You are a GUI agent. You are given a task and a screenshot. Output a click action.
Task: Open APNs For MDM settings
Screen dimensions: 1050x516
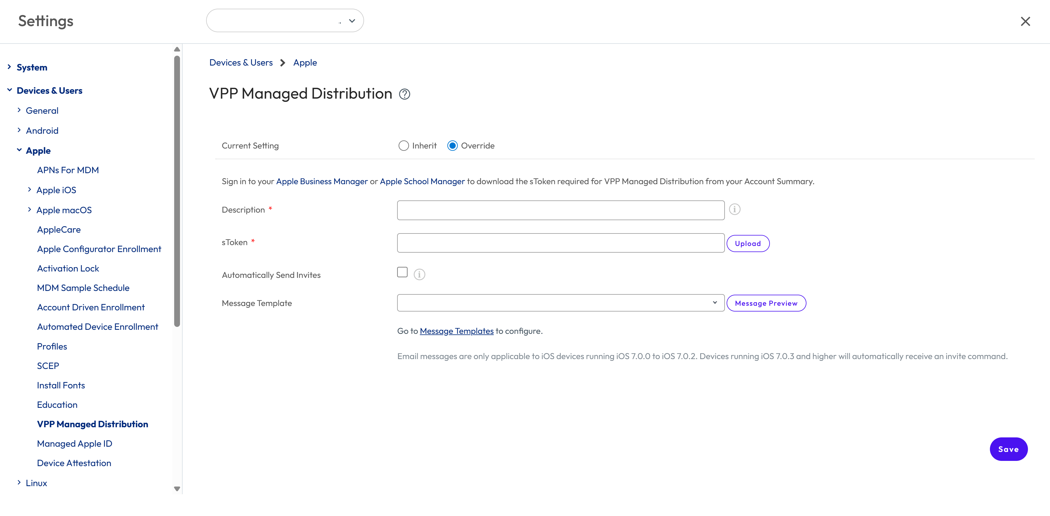pyautogui.click(x=68, y=170)
